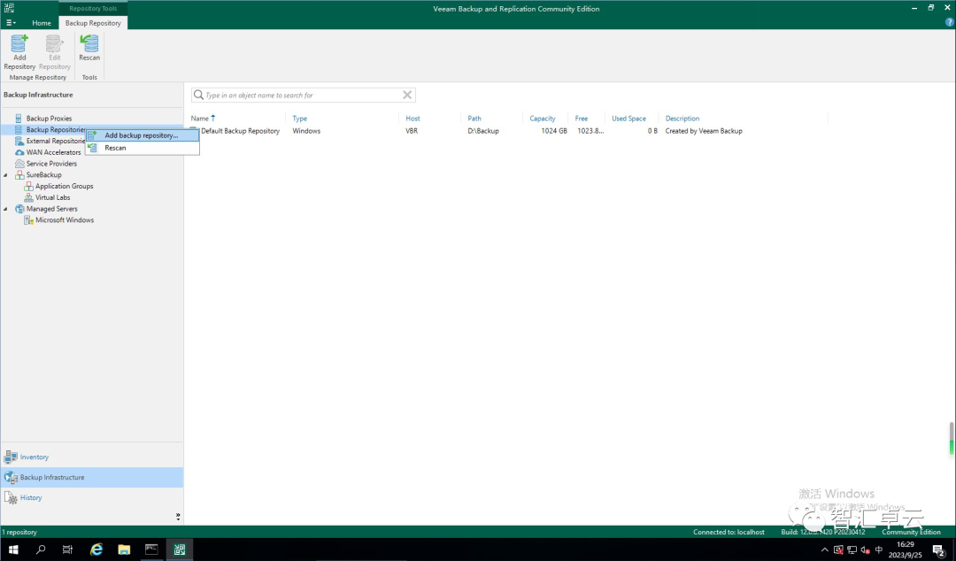Collapse the Managed Servers tree expander
The image size is (956, 561).
(x=6, y=209)
